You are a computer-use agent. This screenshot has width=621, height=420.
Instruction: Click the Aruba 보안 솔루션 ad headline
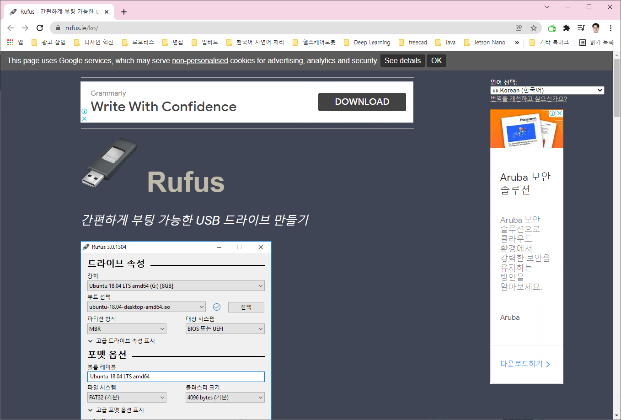tap(525, 183)
